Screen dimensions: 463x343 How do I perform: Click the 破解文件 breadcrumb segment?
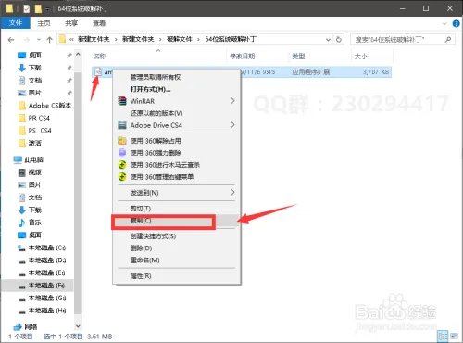pos(180,39)
